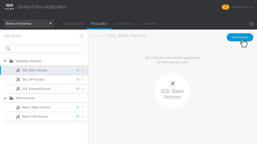Collapse the Web Services tree group
The height and width of the screenshot is (144, 257).
coord(5,98)
